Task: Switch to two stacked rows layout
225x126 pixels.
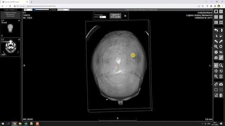Action: point(216,17)
